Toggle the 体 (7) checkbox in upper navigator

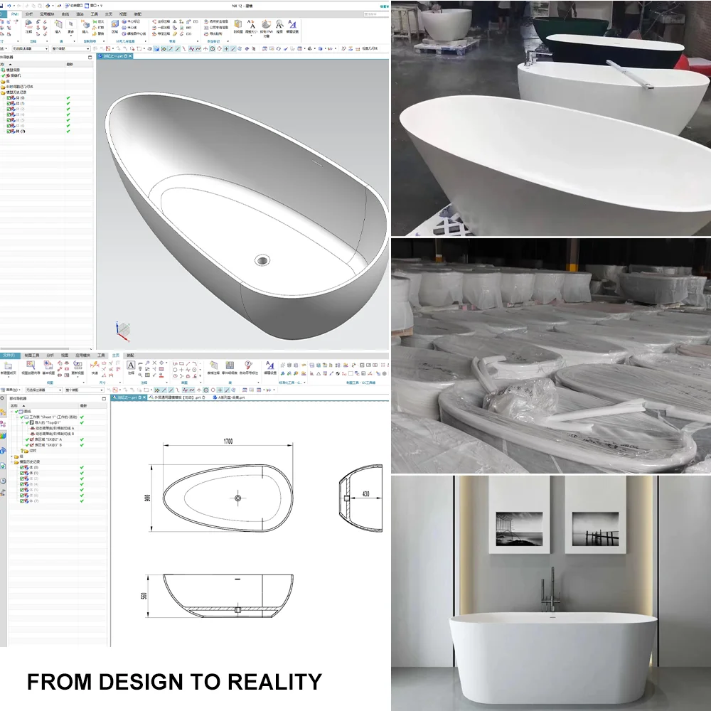pyautogui.click(x=9, y=132)
